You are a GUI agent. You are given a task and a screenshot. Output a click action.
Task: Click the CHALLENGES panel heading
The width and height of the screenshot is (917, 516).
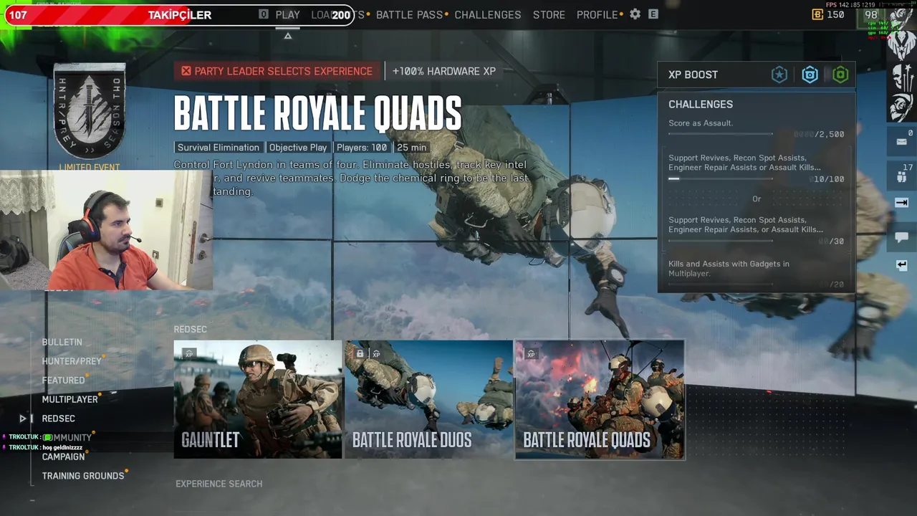(701, 105)
